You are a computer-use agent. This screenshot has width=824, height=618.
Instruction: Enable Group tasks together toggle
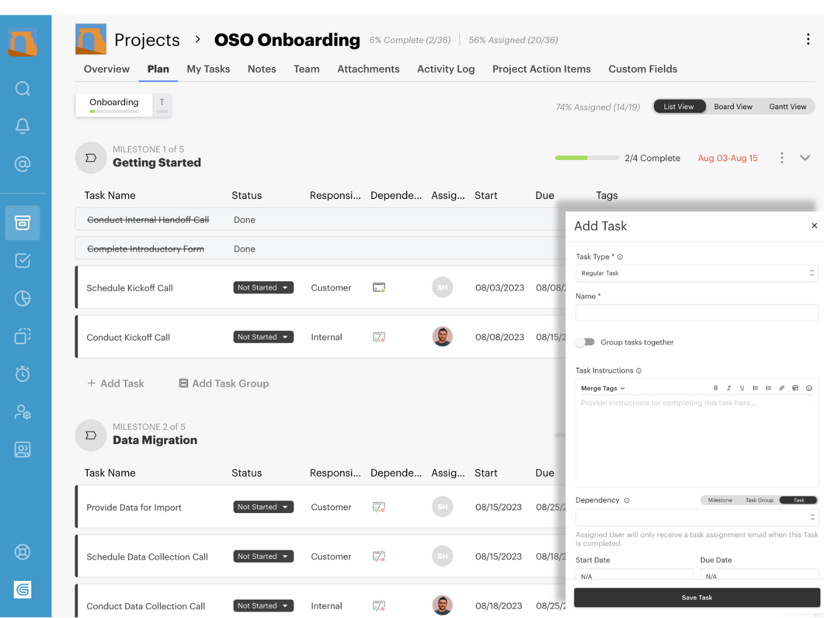click(585, 342)
